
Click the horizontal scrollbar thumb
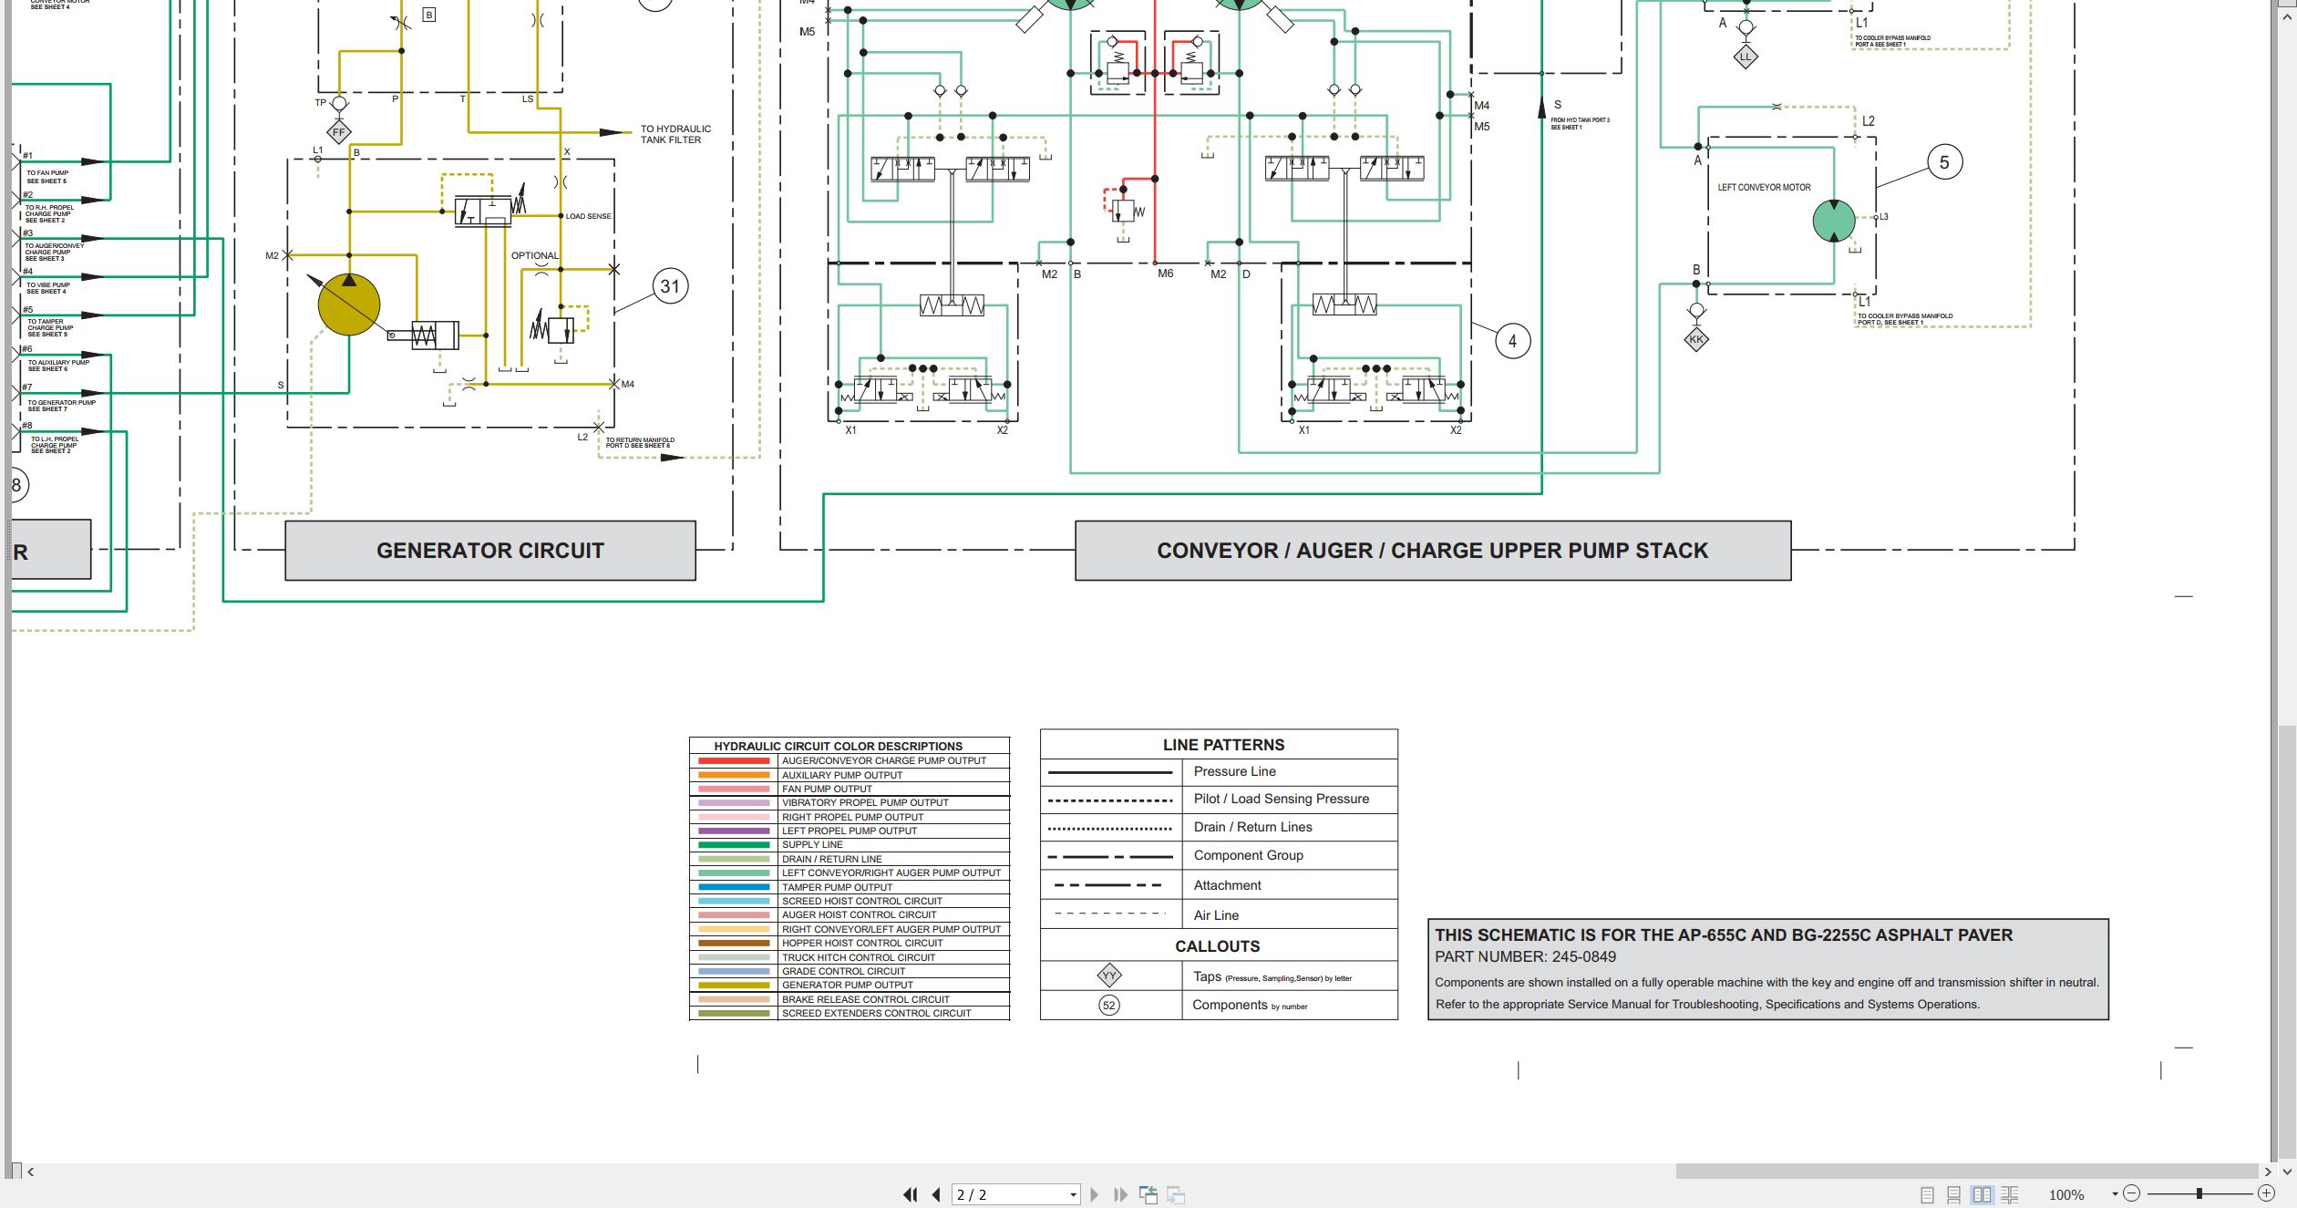click(1967, 1172)
